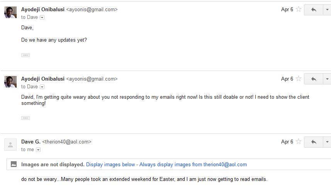Show details of 'to Dave' in second email
Image resolution: width=331 pixels, height=194 pixels.
coord(42,87)
